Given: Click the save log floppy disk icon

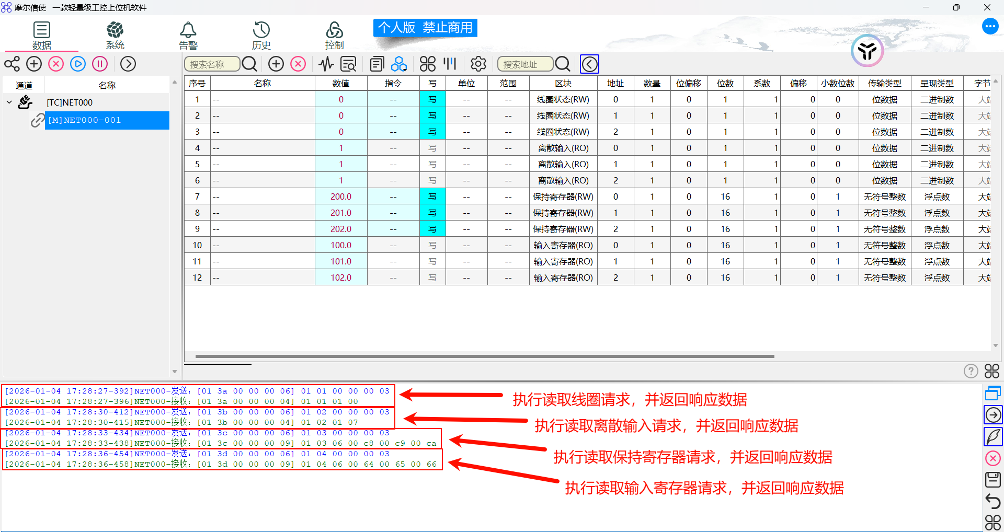Looking at the screenshot, I should pos(993,480).
